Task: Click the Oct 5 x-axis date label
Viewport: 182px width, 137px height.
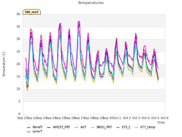Action: click(x=155, y=118)
